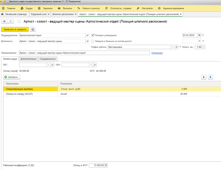
Task: Move row up with blue arrow
Action: (x=204, y=77)
